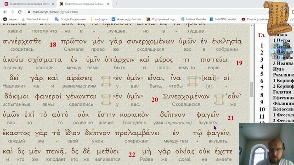Open the book Ефесянам

283,98
